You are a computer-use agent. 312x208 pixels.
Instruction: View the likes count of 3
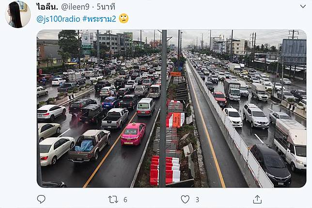click(x=197, y=200)
